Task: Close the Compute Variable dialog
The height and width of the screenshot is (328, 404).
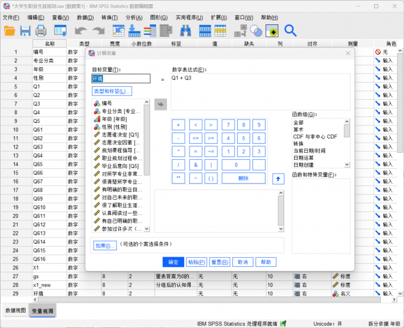Action: pos(348,53)
